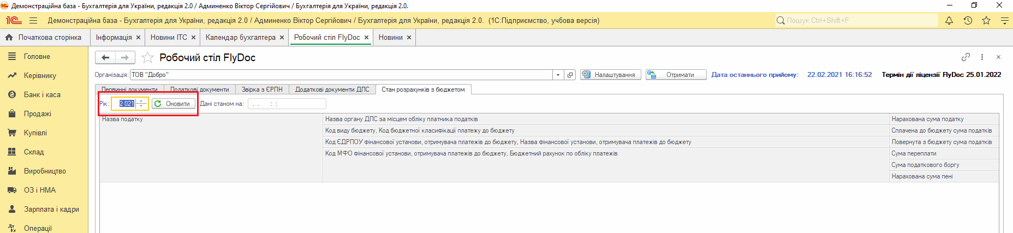This screenshot has height=233, width=1013.
Task: Open the Банк і каса section
Action: (x=44, y=95)
